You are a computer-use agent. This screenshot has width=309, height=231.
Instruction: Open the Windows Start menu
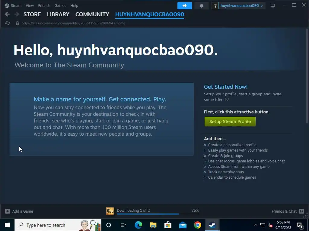coord(7,225)
